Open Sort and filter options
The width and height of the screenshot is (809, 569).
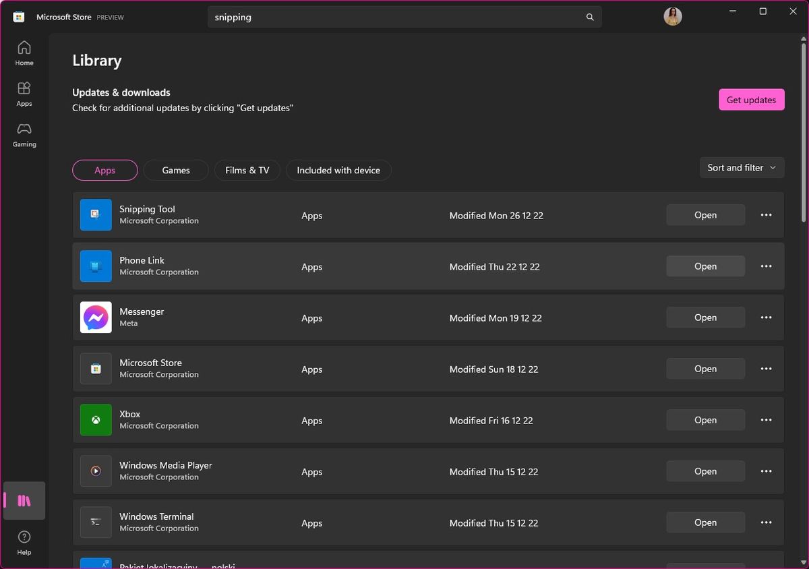[x=741, y=167]
